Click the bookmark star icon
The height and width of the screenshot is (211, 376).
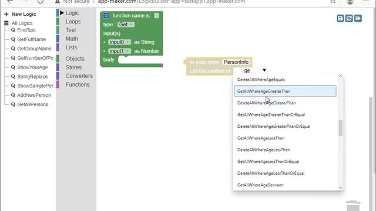point(333,2)
